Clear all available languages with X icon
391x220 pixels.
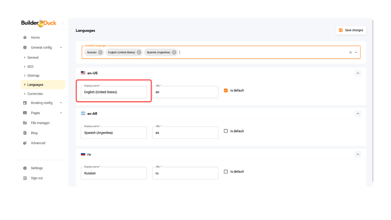350,52
